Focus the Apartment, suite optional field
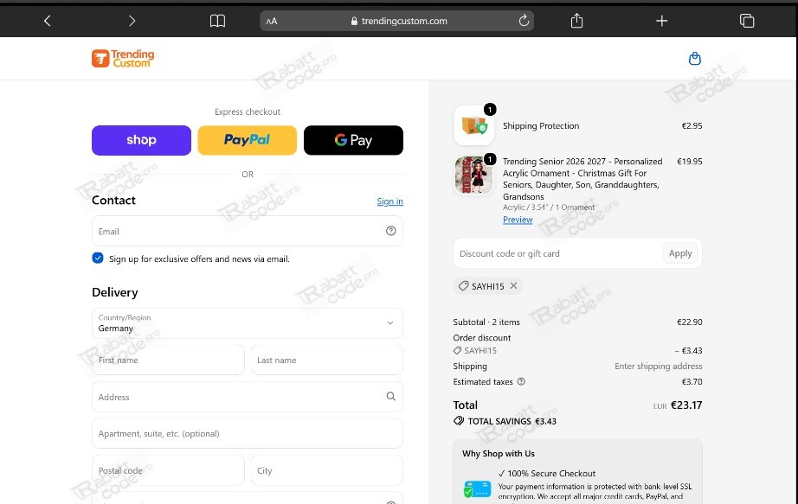The height and width of the screenshot is (504, 798). click(x=248, y=433)
